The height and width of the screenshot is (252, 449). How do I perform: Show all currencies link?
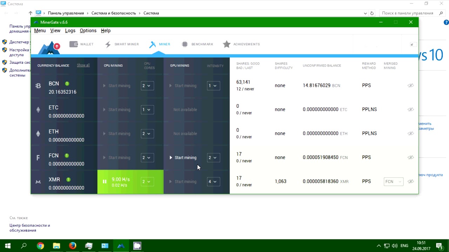tap(83, 65)
